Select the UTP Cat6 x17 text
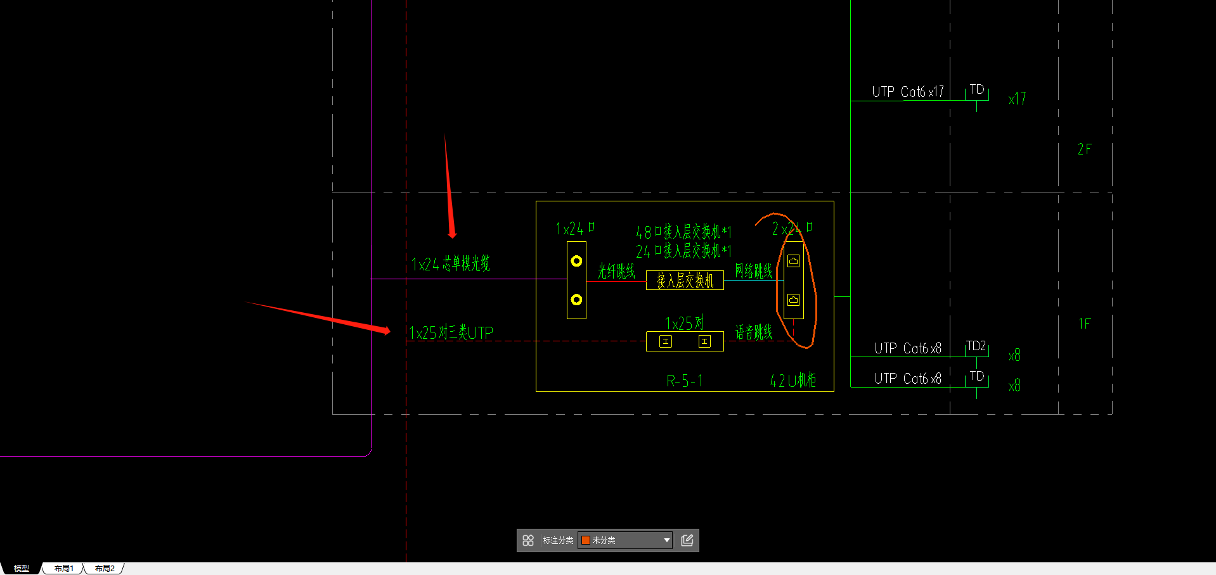This screenshot has height=575, width=1216. (x=908, y=92)
